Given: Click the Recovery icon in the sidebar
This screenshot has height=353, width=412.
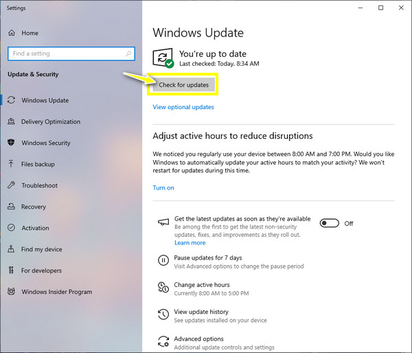Looking at the screenshot, I should point(11,206).
